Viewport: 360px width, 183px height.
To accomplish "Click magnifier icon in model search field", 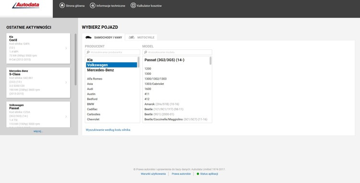I will (x=145, y=52).
